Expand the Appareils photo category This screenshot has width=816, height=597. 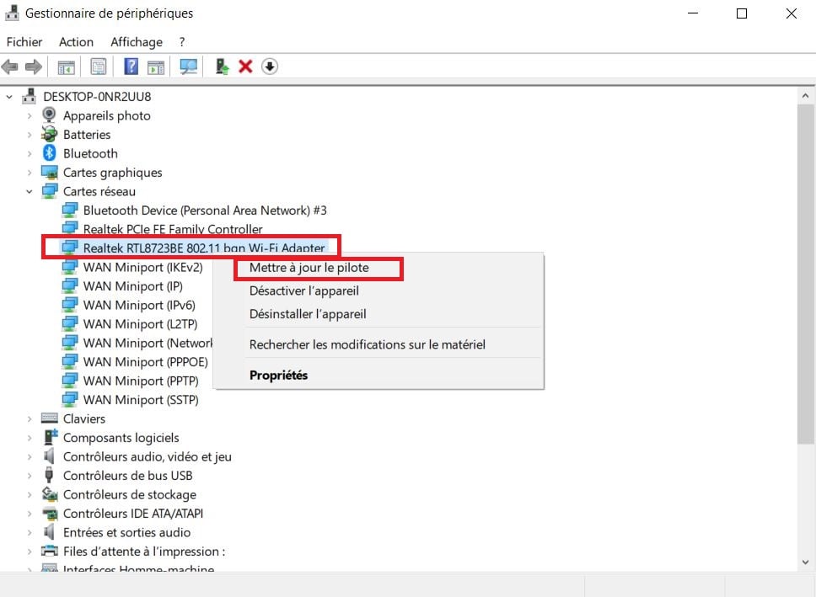click(x=30, y=116)
